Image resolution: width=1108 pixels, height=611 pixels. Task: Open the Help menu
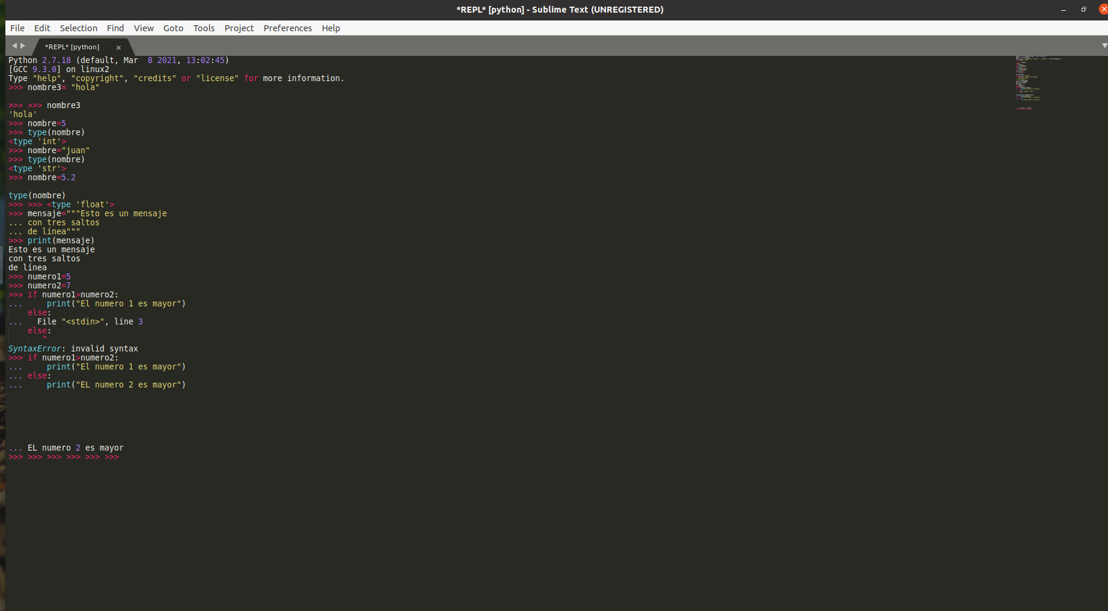tap(330, 28)
